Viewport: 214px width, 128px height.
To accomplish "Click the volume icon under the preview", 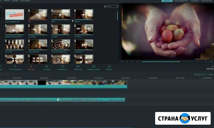I will 206,62.
